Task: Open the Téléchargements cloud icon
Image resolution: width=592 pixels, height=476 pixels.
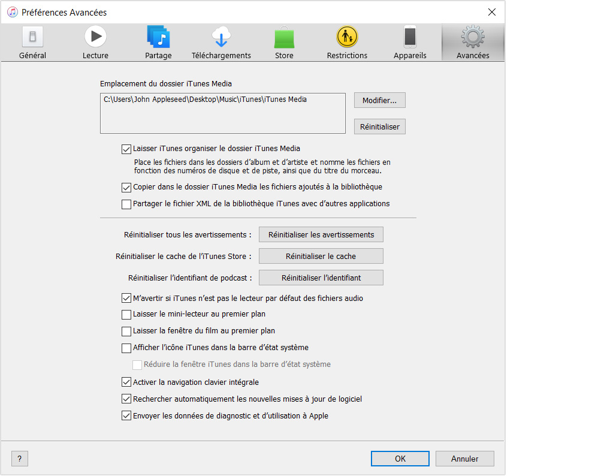Action: click(221, 37)
